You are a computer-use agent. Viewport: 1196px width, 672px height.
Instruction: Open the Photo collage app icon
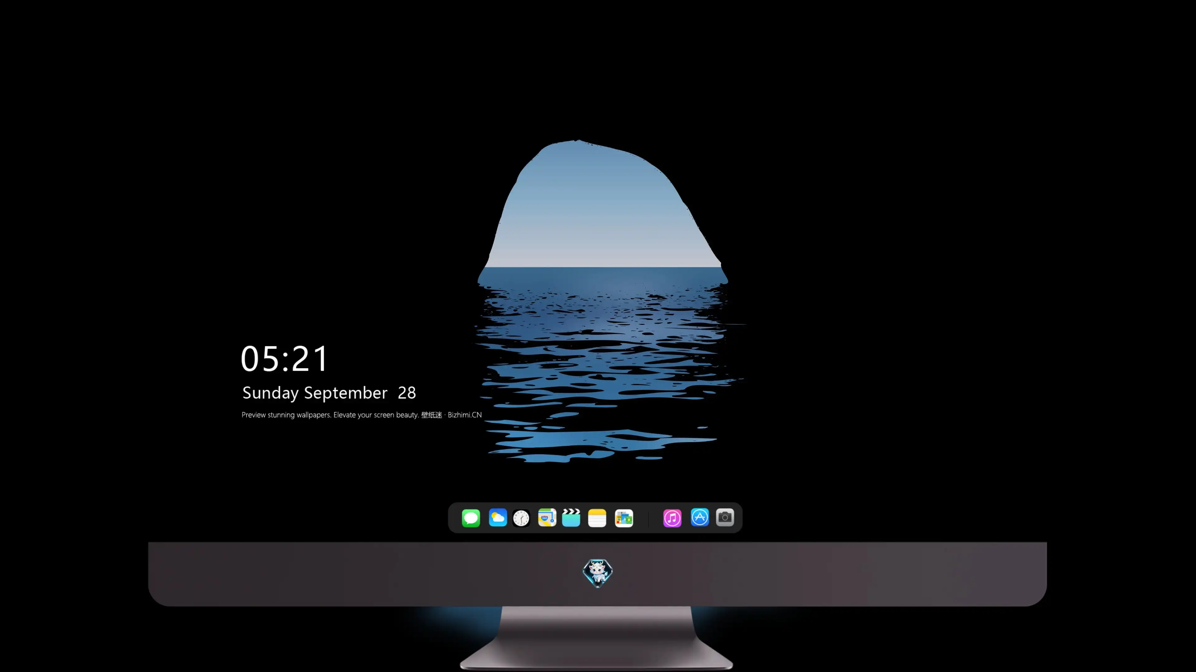624,518
